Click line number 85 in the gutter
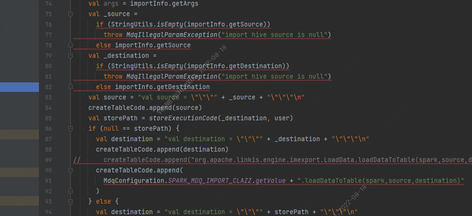472x216 pixels. tap(48, 118)
